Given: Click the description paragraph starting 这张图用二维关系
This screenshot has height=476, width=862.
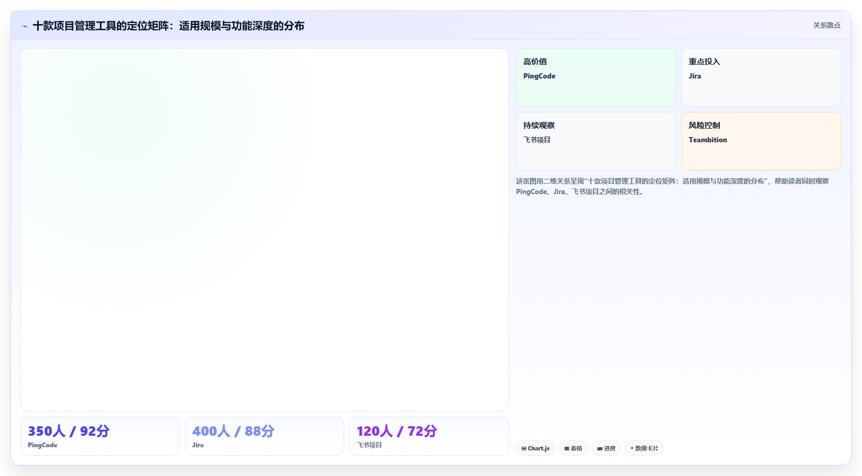Looking at the screenshot, I should pos(673,186).
